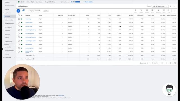180x101 pixels.
Task: Click the optimization score progress bar
Action: click(78, 2)
